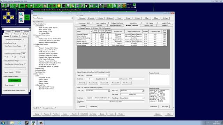This screenshot has width=223, height=125.
Task: Open Steam from the taskbar
Action: (x=26, y=123)
